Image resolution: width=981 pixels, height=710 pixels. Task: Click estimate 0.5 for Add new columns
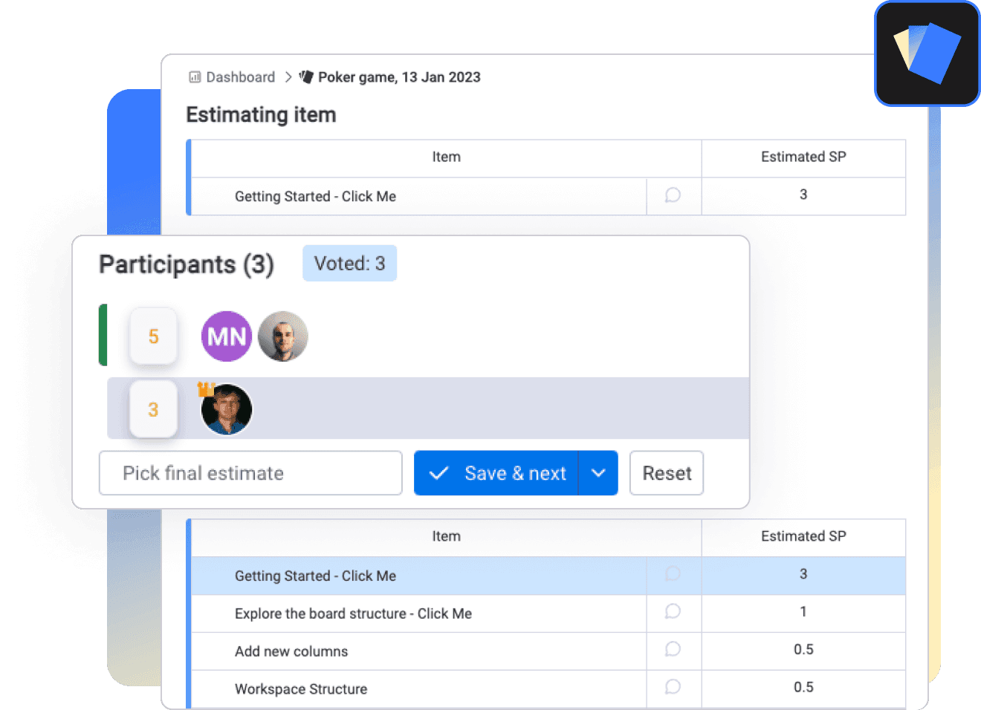tap(803, 650)
